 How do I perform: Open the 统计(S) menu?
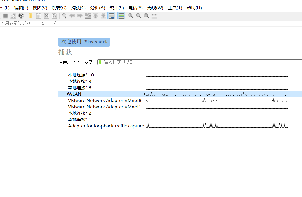pyautogui.click(x=117, y=8)
